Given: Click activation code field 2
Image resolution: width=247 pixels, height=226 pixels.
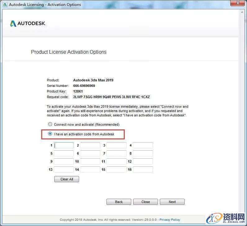Looking at the screenshot, I should click(90, 145).
